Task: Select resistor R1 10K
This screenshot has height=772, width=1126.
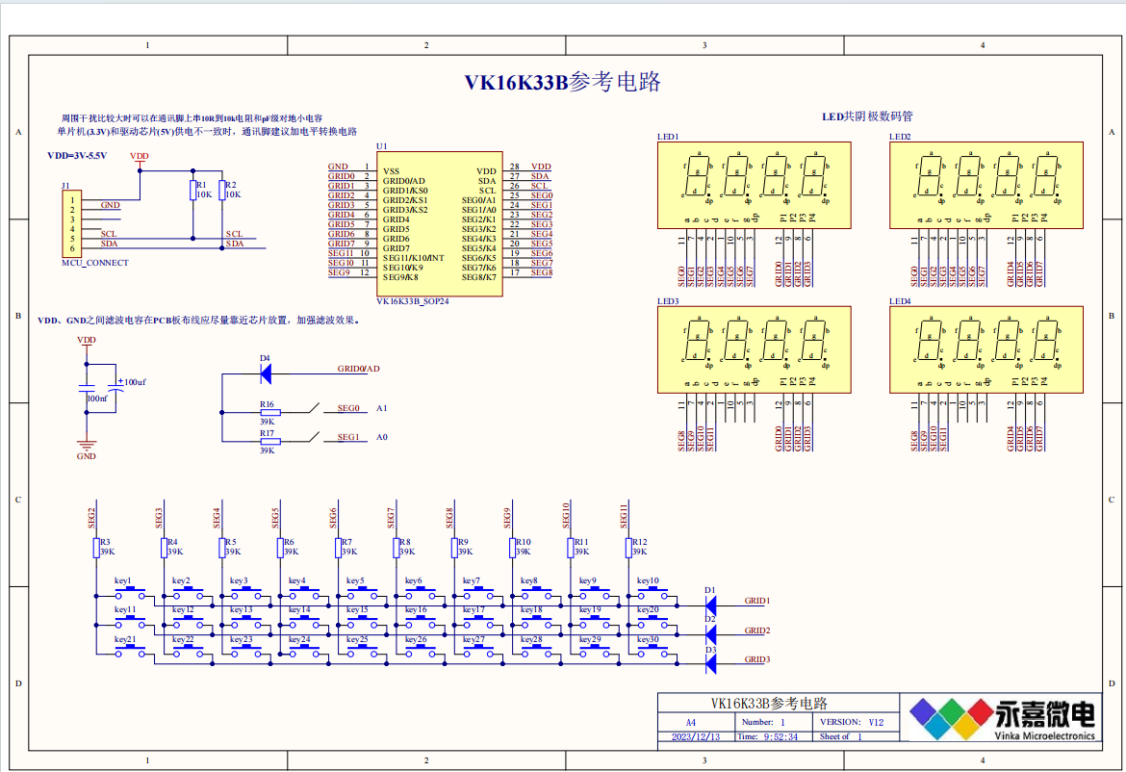Action: click(193, 191)
